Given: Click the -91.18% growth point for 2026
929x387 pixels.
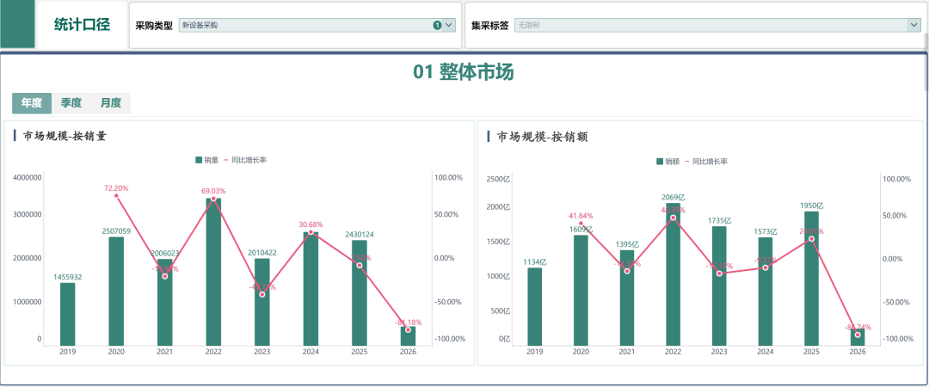Looking at the screenshot, I should (x=408, y=329).
